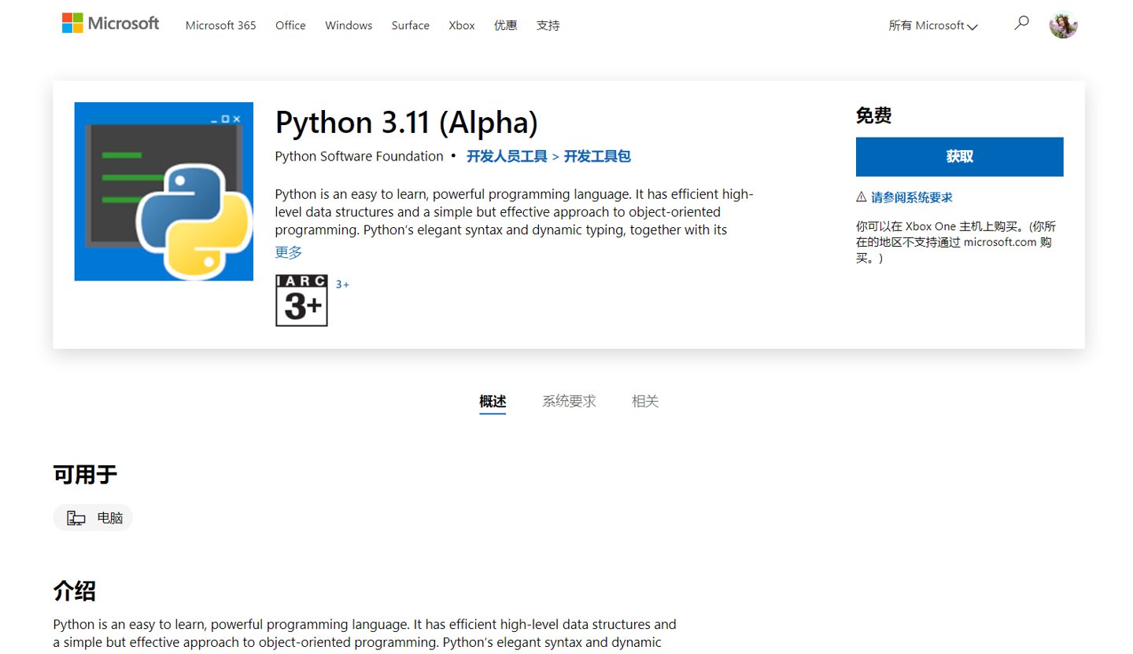This screenshot has width=1133, height=654.
Task: Click the blue 获取 button
Action: tap(960, 156)
